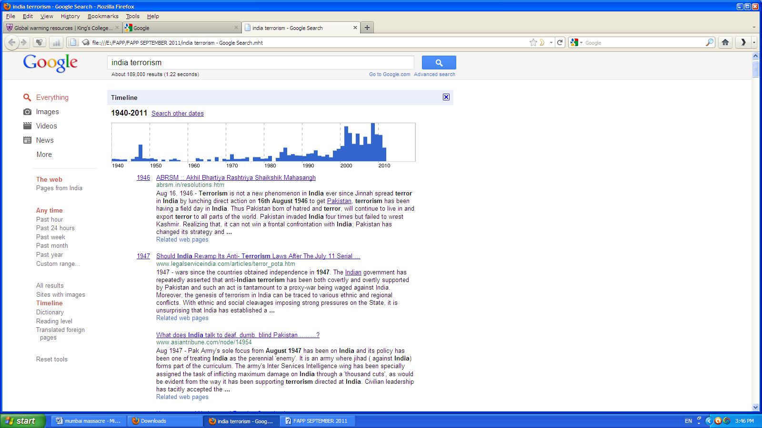Click the three-circles toolbar button beside Forward
Viewport: 762px width, 428px height.
(40, 42)
